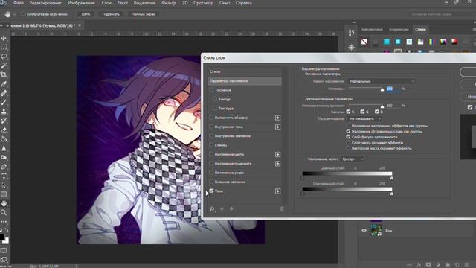Click the opacity percentage input field
This screenshot has width=476, height=268.
[x=393, y=89]
